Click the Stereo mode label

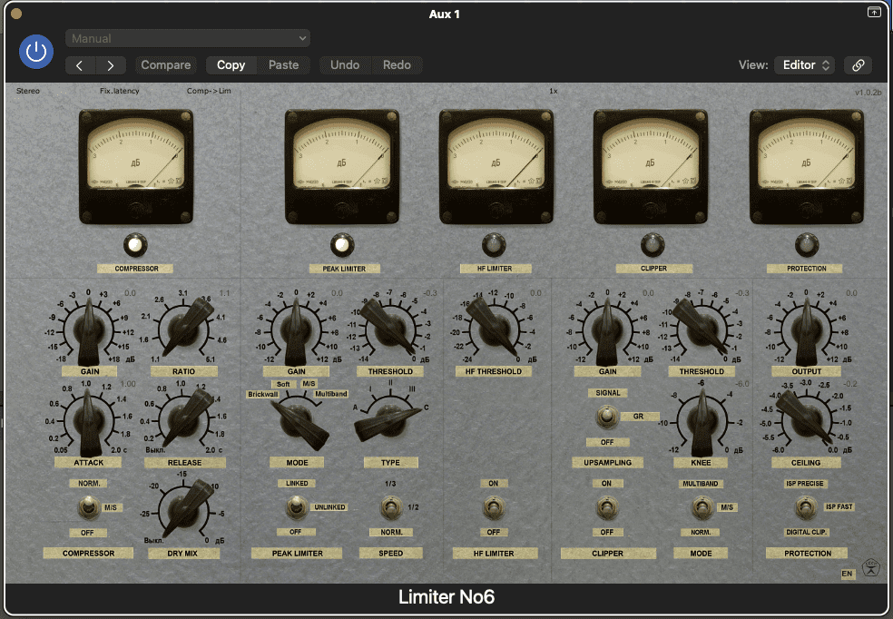[x=28, y=91]
